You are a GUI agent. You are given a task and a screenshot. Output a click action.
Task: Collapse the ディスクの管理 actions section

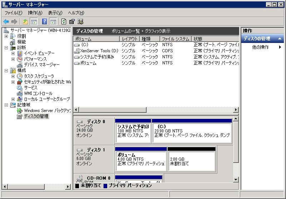[280, 39]
